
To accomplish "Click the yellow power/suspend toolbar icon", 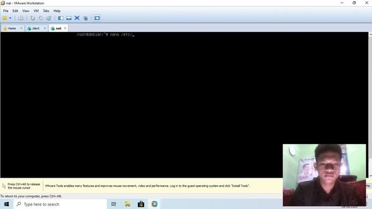I will [x=5, y=18].
